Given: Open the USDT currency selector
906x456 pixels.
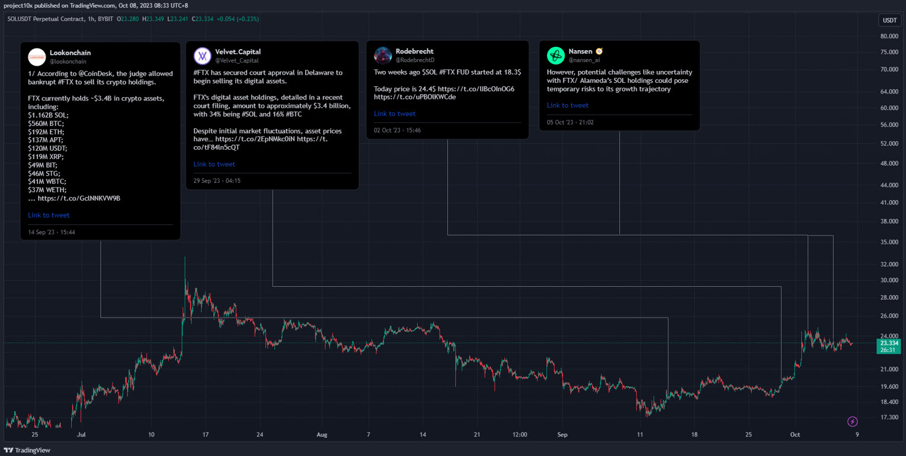Looking at the screenshot, I should (889, 20).
